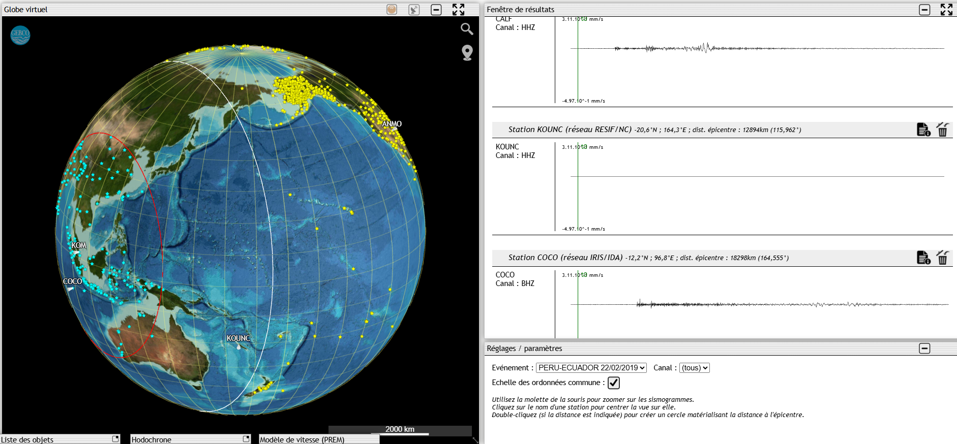Click the location pin marker icon
957x444 pixels.
pyautogui.click(x=467, y=52)
